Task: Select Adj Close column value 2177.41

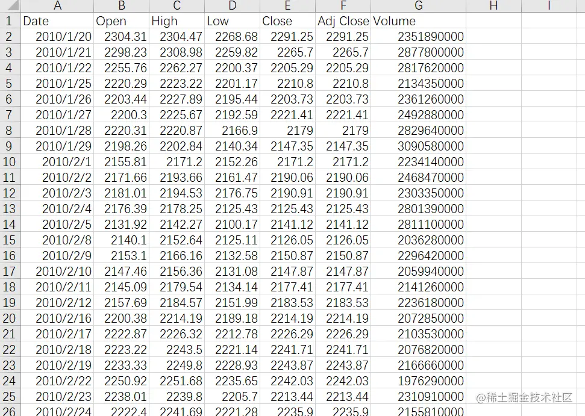Action: (x=343, y=287)
